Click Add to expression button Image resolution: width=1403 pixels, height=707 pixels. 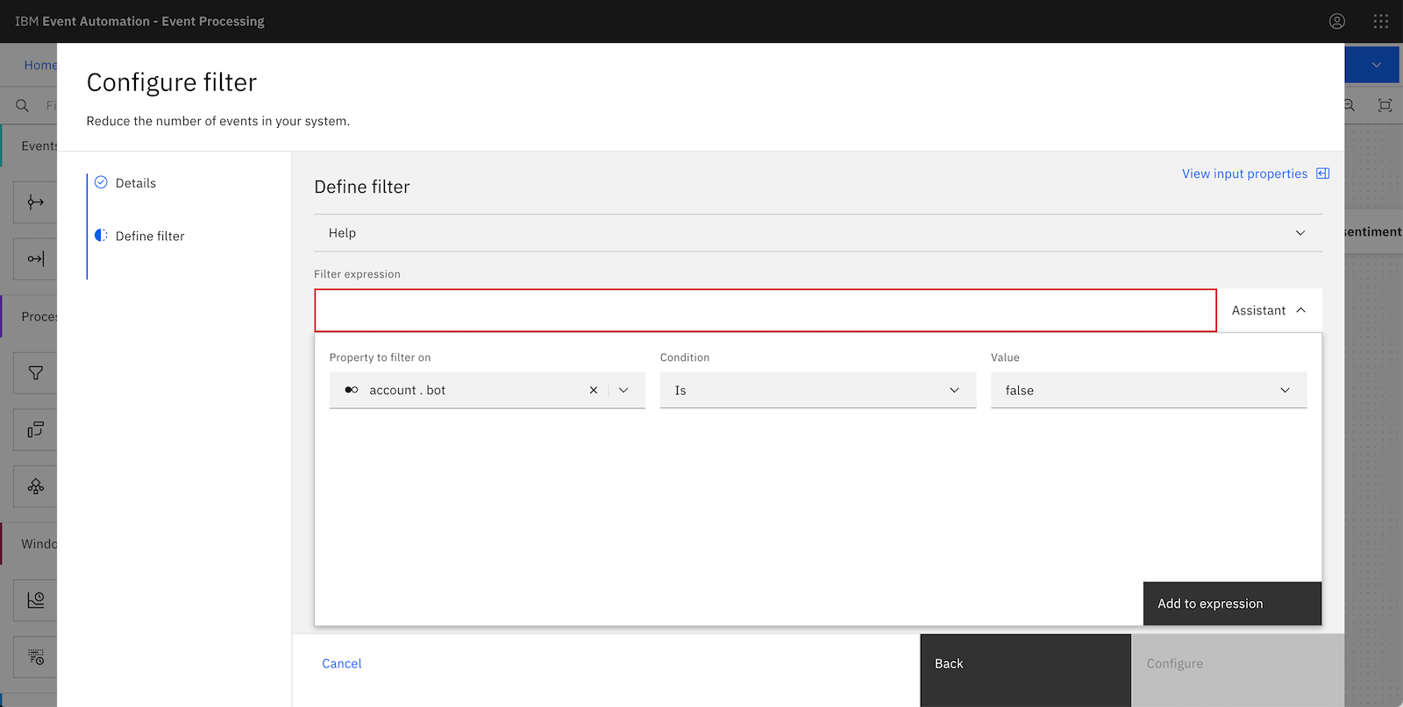1231,604
